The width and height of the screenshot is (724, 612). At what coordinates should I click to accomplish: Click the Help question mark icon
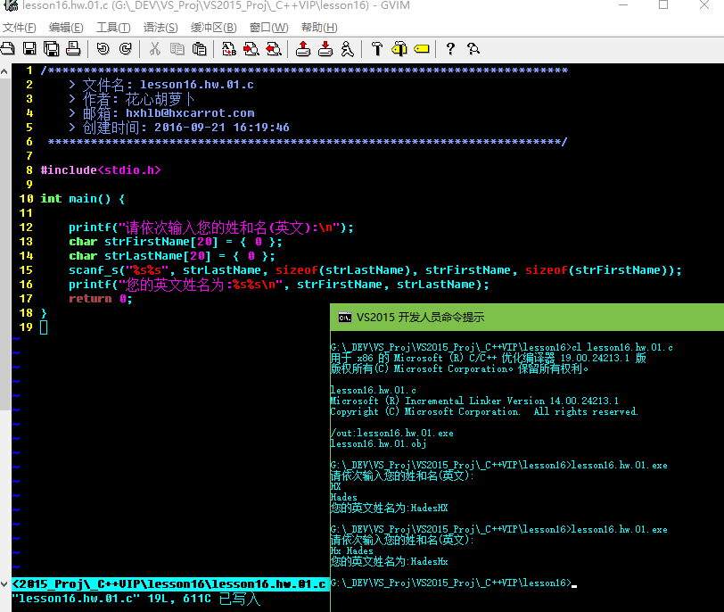(x=450, y=48)
